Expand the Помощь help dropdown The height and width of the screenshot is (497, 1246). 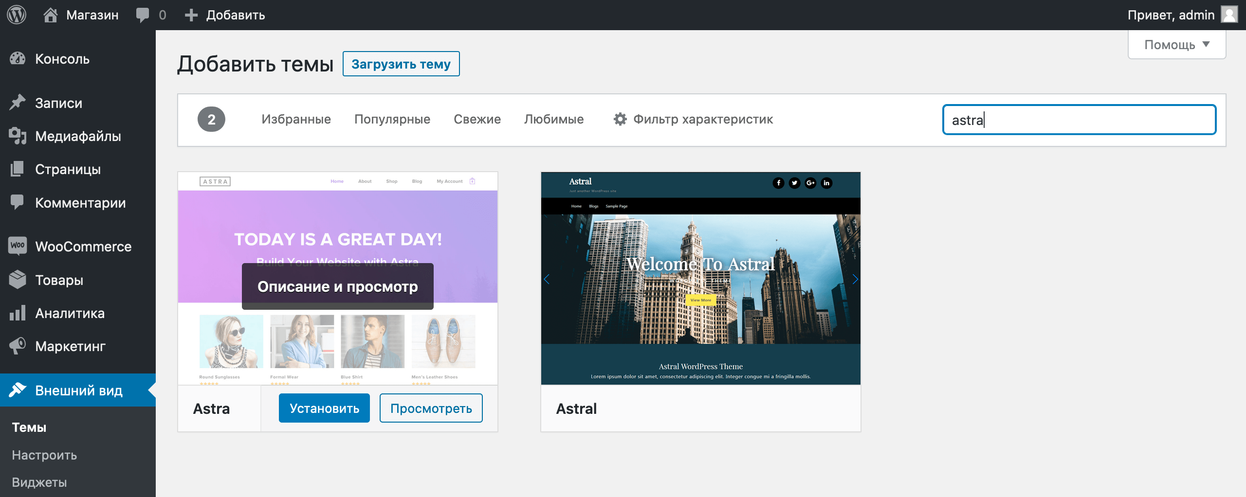tap(1177, 45)
